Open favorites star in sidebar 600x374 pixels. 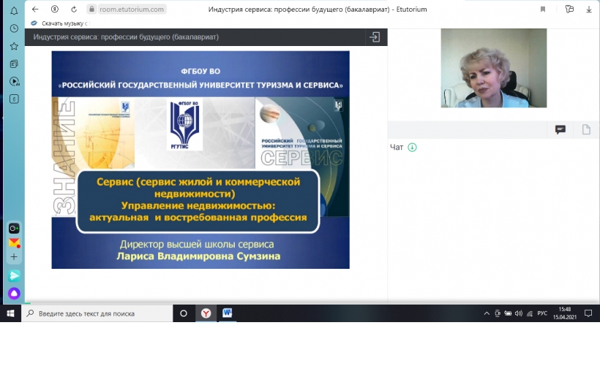(x=14, y=46)
